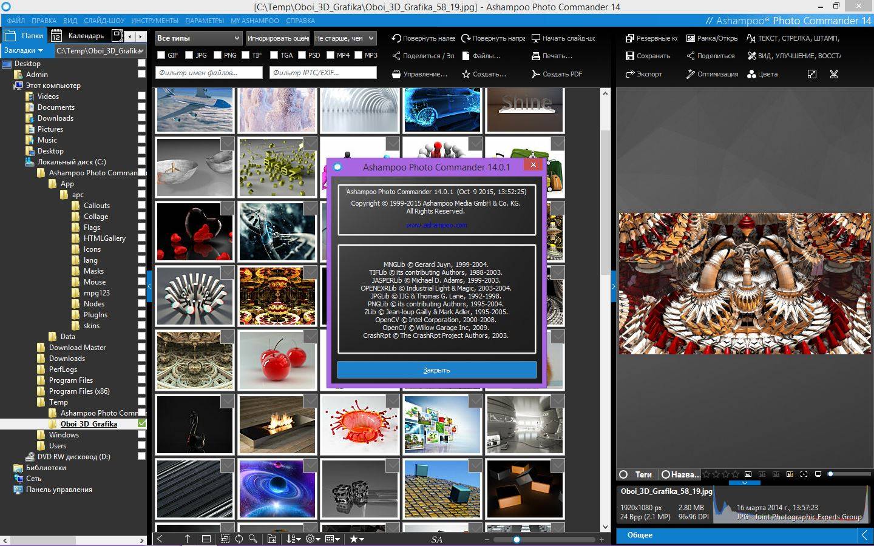Screen dimensions: 874x546
Task: Open the ИНСТРУМЕНТЫ menu
Action: pos(154,21)
